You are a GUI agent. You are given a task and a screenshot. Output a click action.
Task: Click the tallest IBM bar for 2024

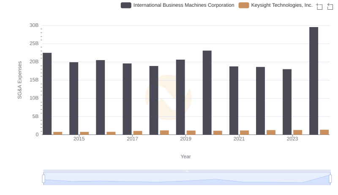(x=313, y=81)
